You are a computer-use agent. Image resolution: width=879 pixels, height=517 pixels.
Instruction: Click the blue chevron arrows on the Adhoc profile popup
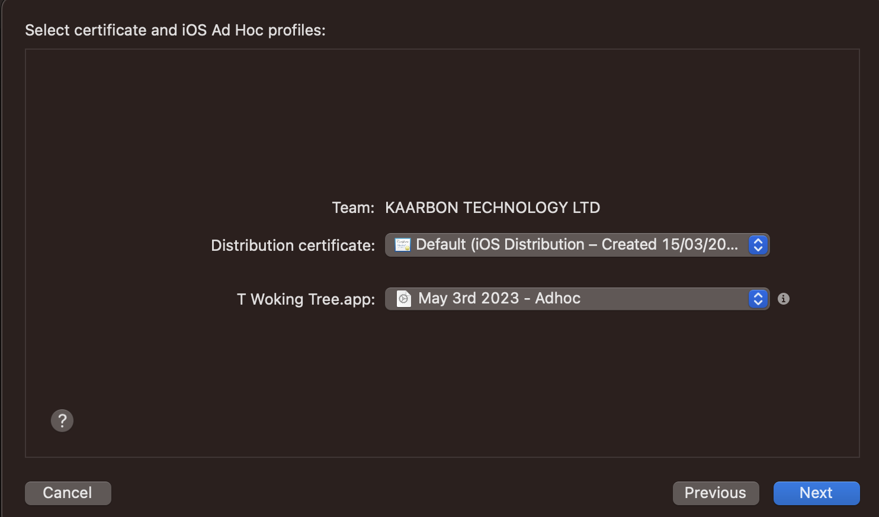tap(758, 299)
